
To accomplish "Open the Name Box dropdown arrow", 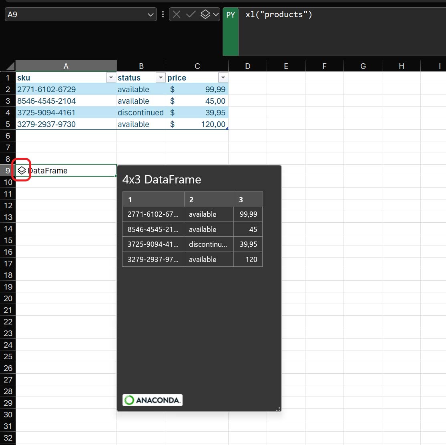I will click(x=151, y=14).
